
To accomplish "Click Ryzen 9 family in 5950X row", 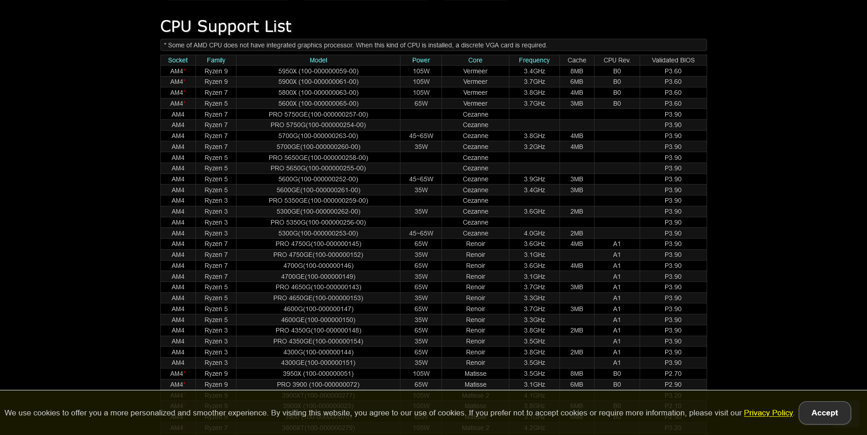I will pos(216,71).
